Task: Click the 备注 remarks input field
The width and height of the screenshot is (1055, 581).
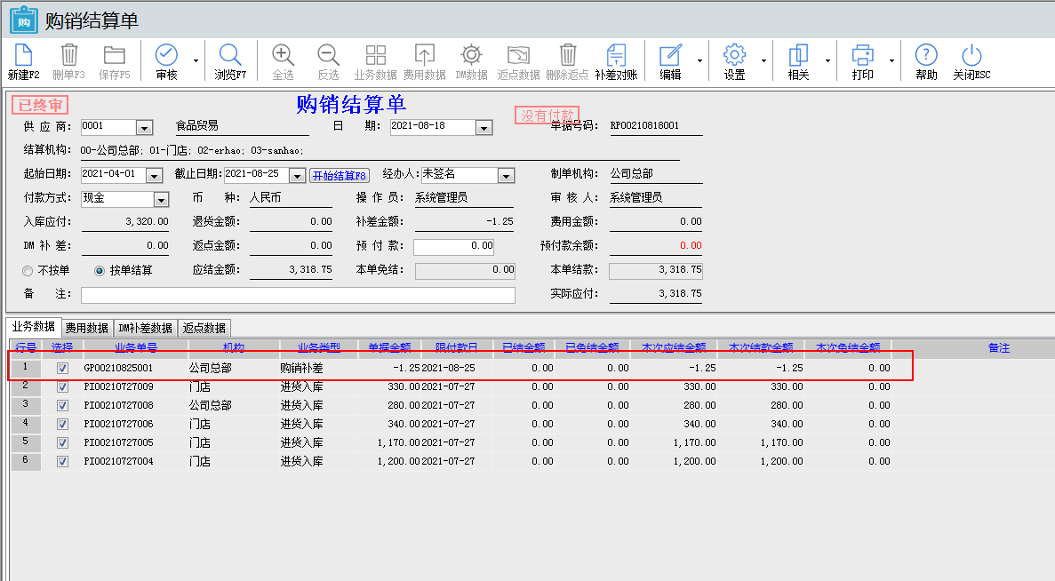Action: [x=298, y=295]
